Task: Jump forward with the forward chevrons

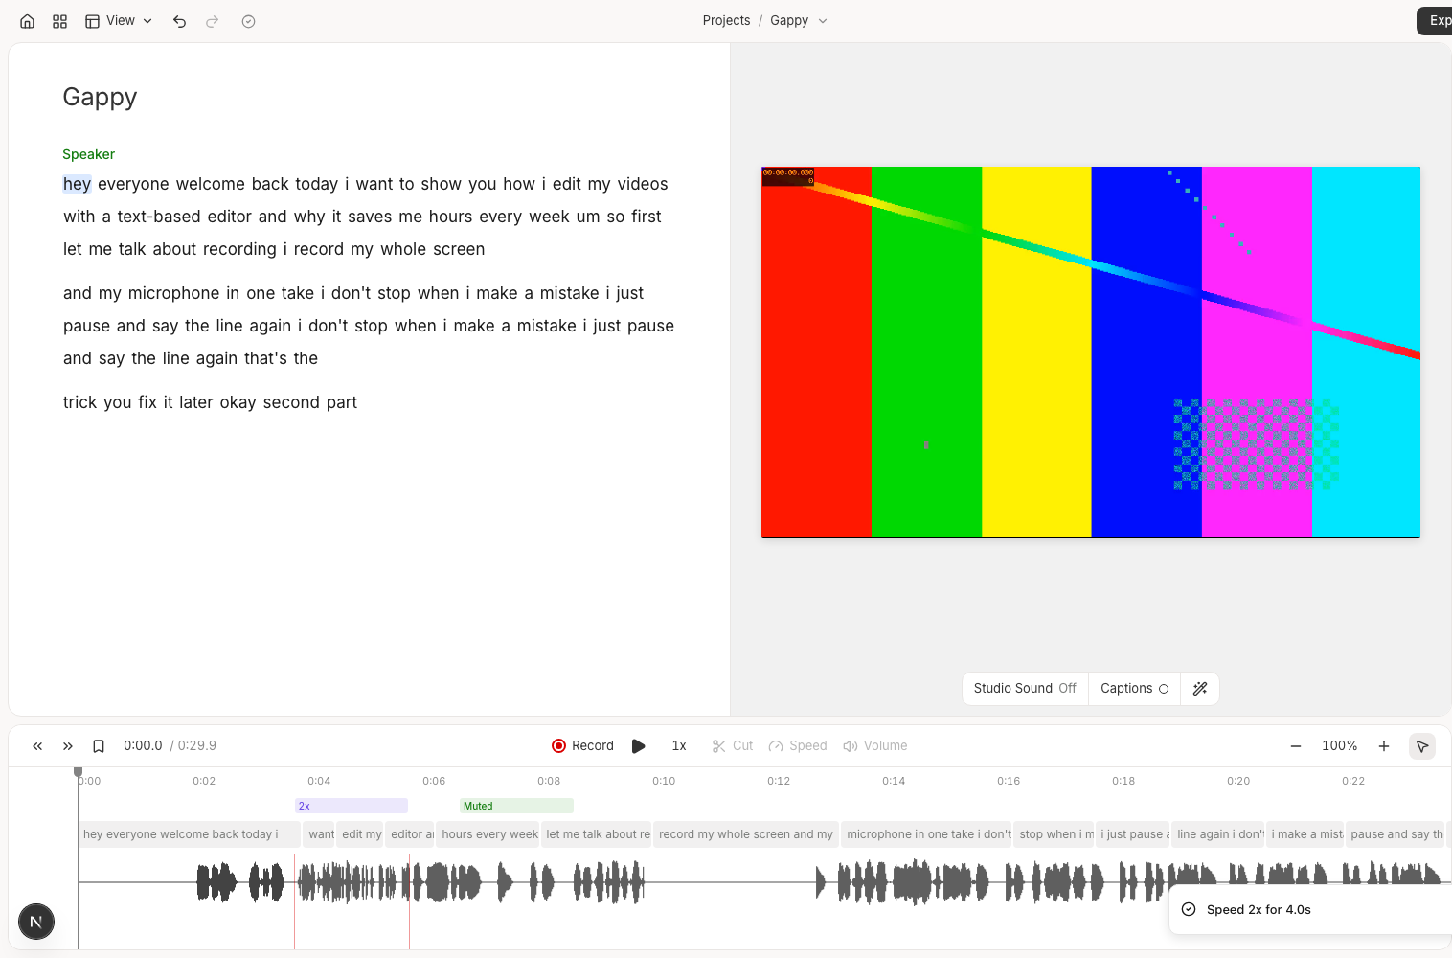Action: 68,746
